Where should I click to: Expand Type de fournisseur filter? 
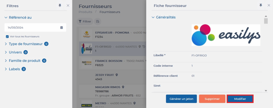click(x=6, y=44)
